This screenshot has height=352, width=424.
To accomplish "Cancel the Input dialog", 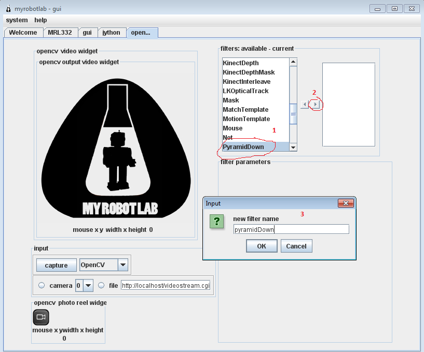I will point(296,246).
